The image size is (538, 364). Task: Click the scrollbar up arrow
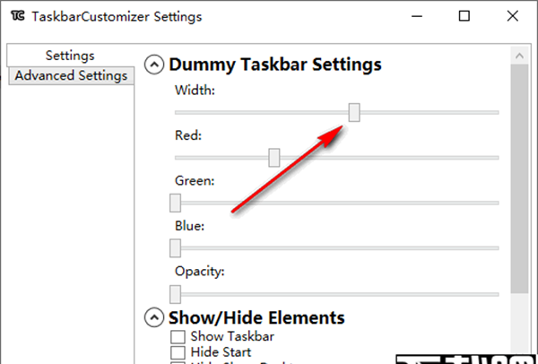519,56
